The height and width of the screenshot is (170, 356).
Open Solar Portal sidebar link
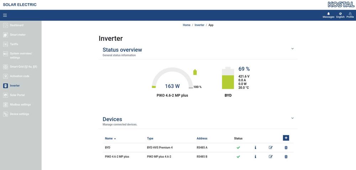pyautogui.click(x=17, y=95)
